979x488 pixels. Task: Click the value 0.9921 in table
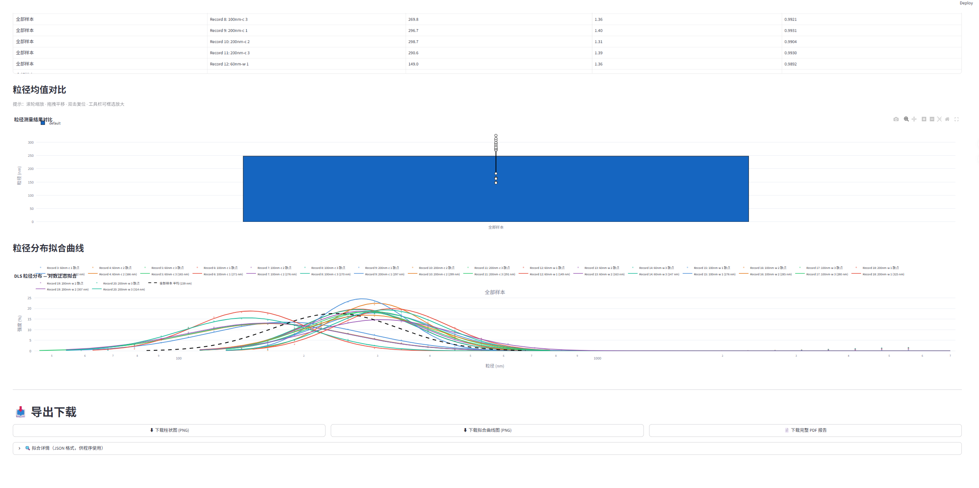click(x=871, y=20)
